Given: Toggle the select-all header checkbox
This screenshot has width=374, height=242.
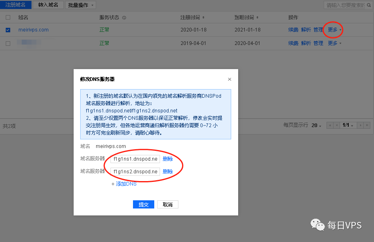Looking at the screenshot, I should (x=8, y=18).
